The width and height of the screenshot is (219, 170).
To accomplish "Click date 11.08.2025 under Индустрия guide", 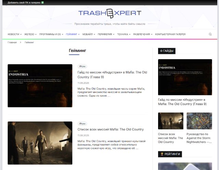I will pyautogui.click(x=83, y=83).
